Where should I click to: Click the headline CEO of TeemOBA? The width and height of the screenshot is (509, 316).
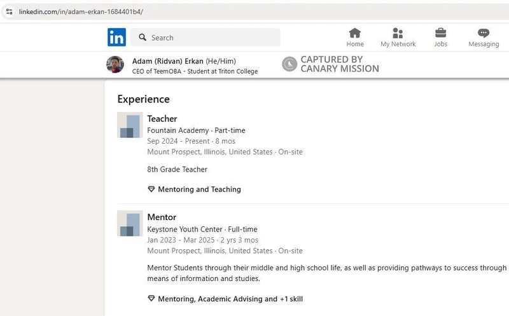(x=157, y=71)
